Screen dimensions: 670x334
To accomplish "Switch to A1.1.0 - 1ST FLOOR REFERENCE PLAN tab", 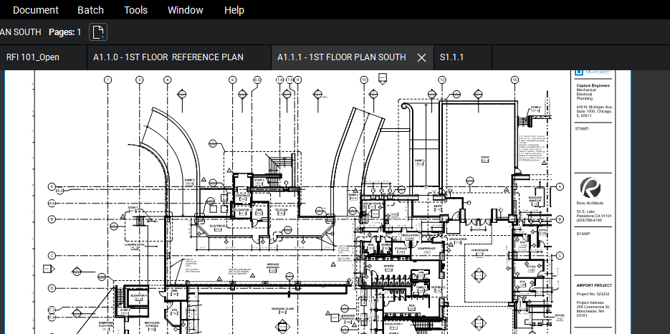I will pos(168,57).
